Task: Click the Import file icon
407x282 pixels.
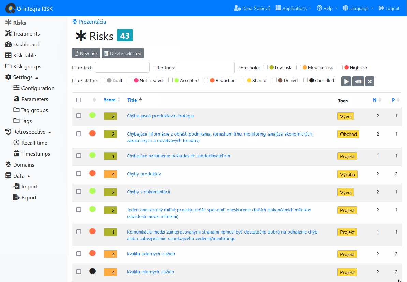Action: pos(16,186)
